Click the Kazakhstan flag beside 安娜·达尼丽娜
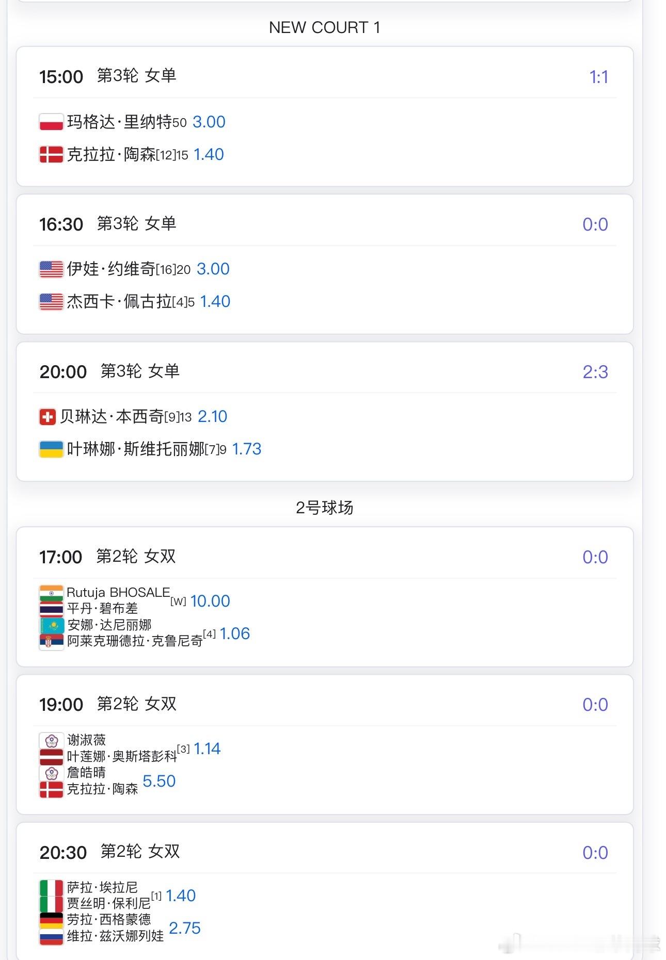This screenshot has width=666, height=960. 51,626
